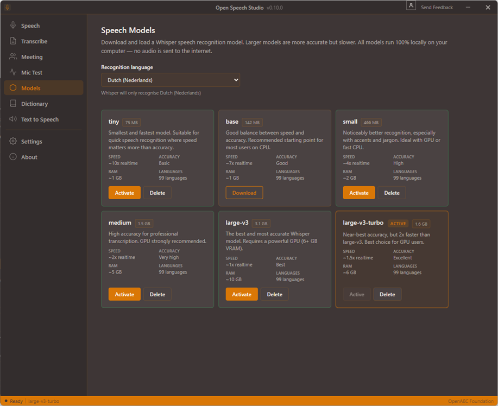Click the Transcribe document icon
498x406 pixels.
point(12,41)
